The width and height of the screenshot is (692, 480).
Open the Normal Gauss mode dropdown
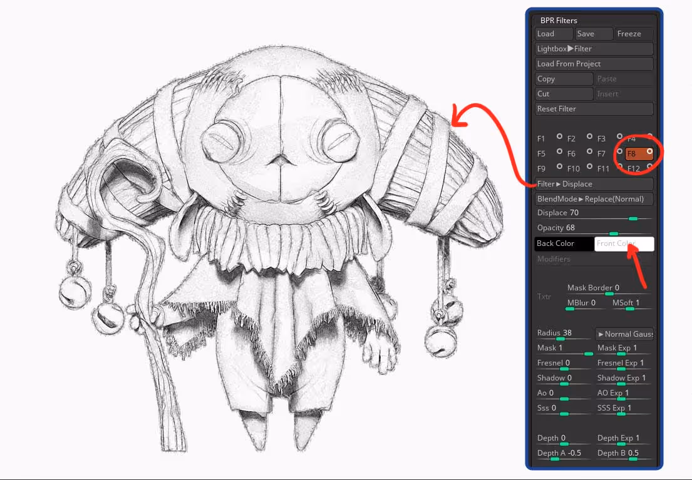pos(624,334)
